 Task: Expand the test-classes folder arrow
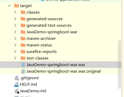pos(15,58)
